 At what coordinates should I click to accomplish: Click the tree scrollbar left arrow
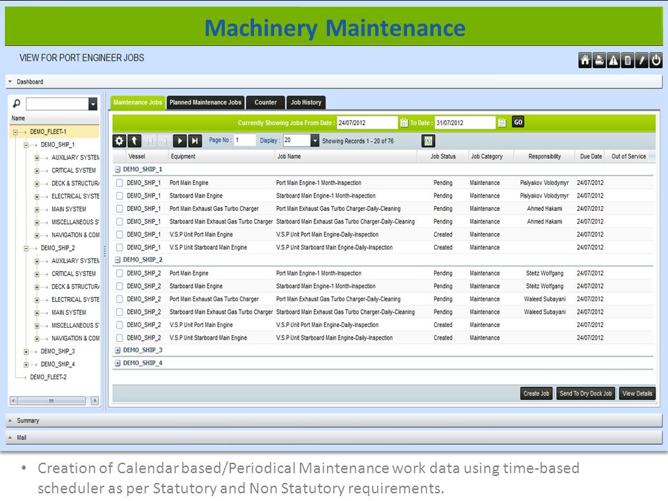[x=14, y=401]
